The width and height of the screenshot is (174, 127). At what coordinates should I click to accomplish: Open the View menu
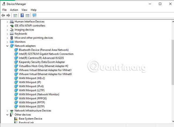24,10
